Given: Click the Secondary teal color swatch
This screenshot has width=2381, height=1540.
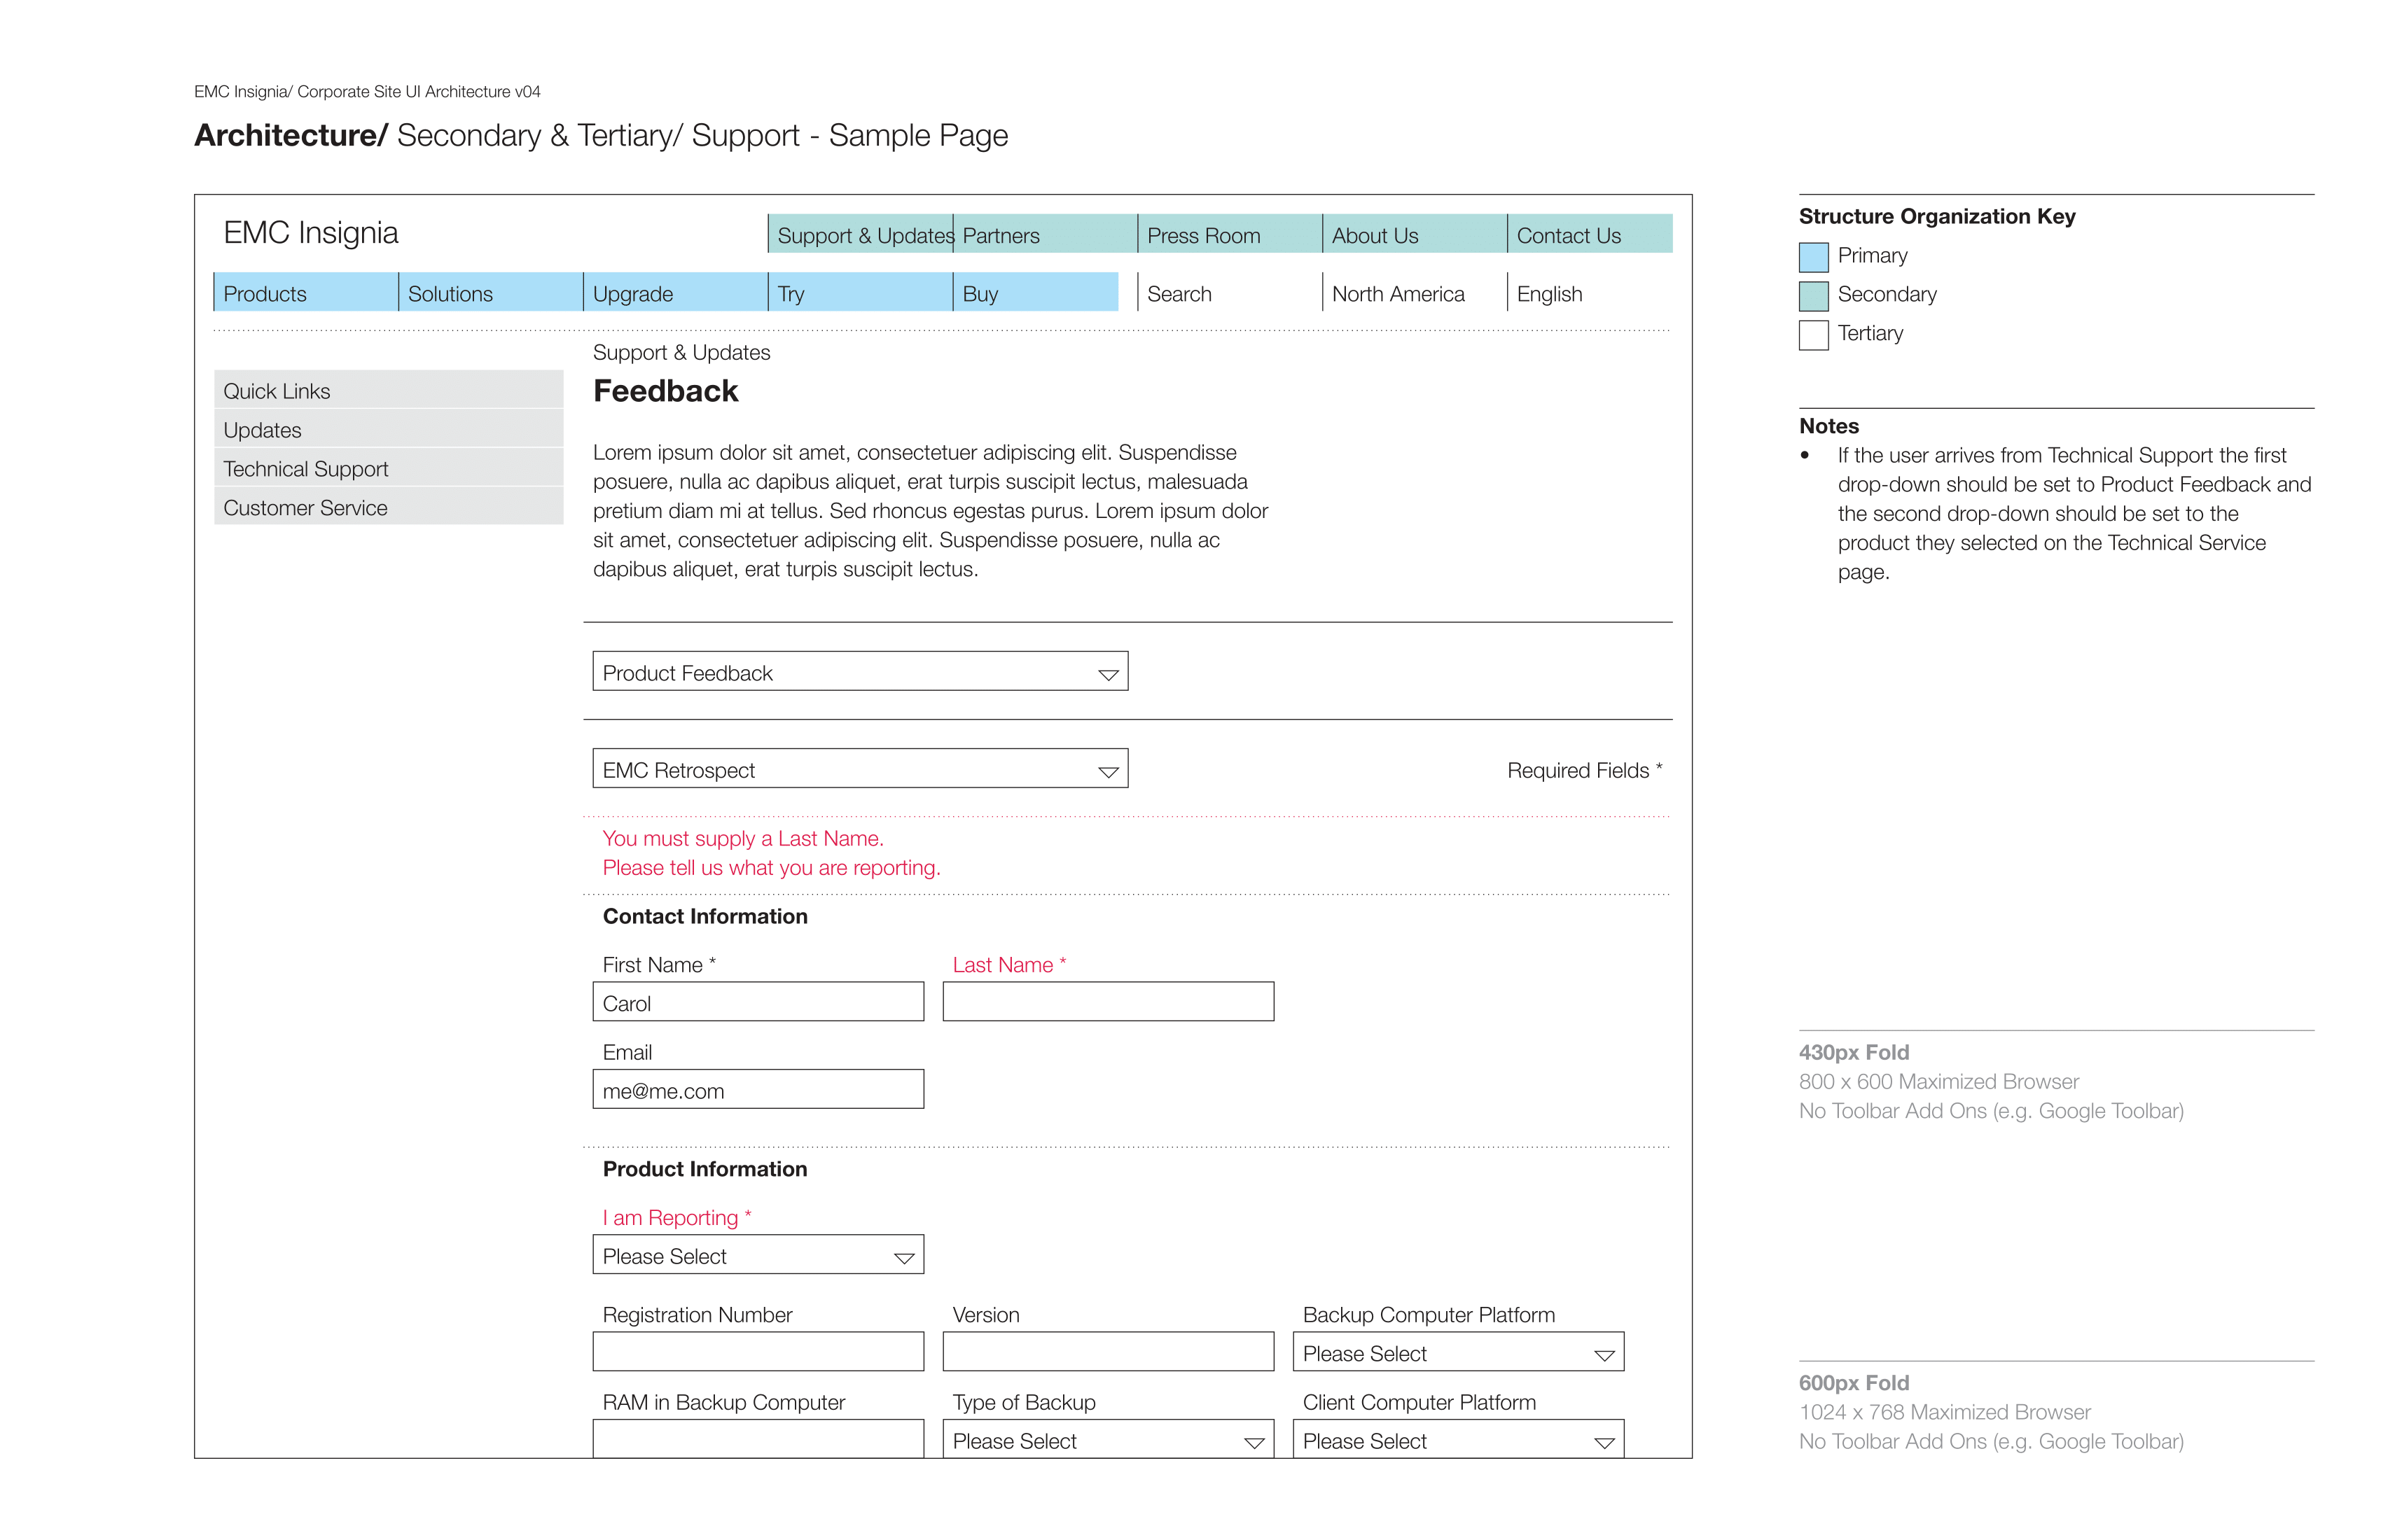Looking at the screenshot, I should coord(1813,296).
